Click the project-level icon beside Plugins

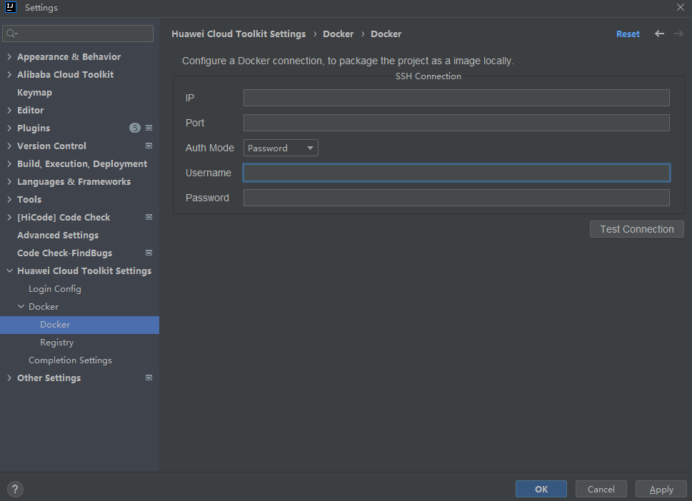point(149,128)
